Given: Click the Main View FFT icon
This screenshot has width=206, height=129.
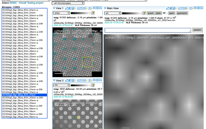Looking at the screenshot, I should [182, 8].
